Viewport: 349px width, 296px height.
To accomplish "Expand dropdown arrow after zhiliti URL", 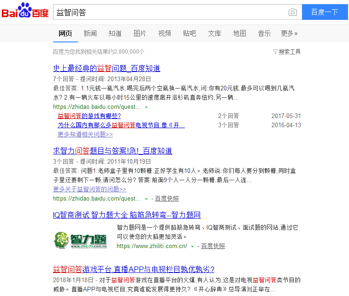I will tap(192, 246).
